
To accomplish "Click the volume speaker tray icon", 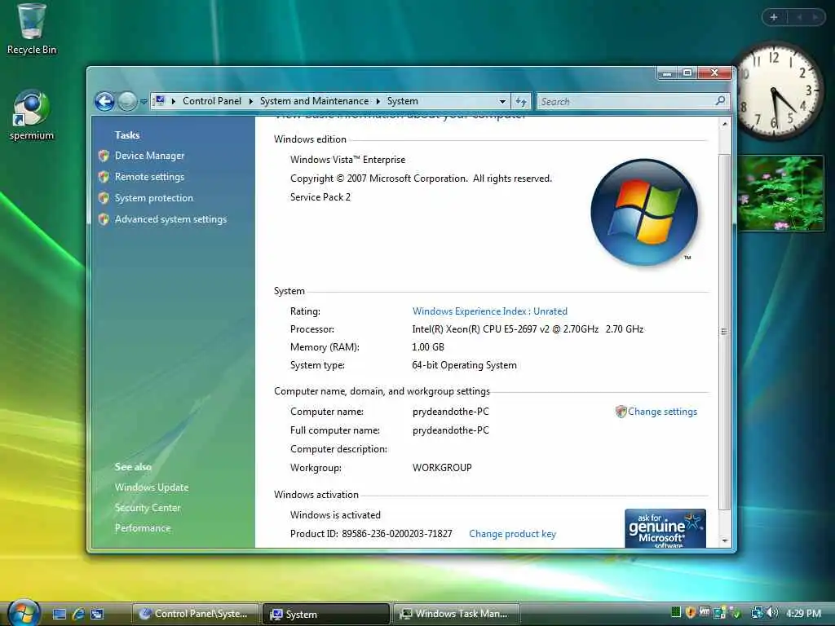I will 772,613.
